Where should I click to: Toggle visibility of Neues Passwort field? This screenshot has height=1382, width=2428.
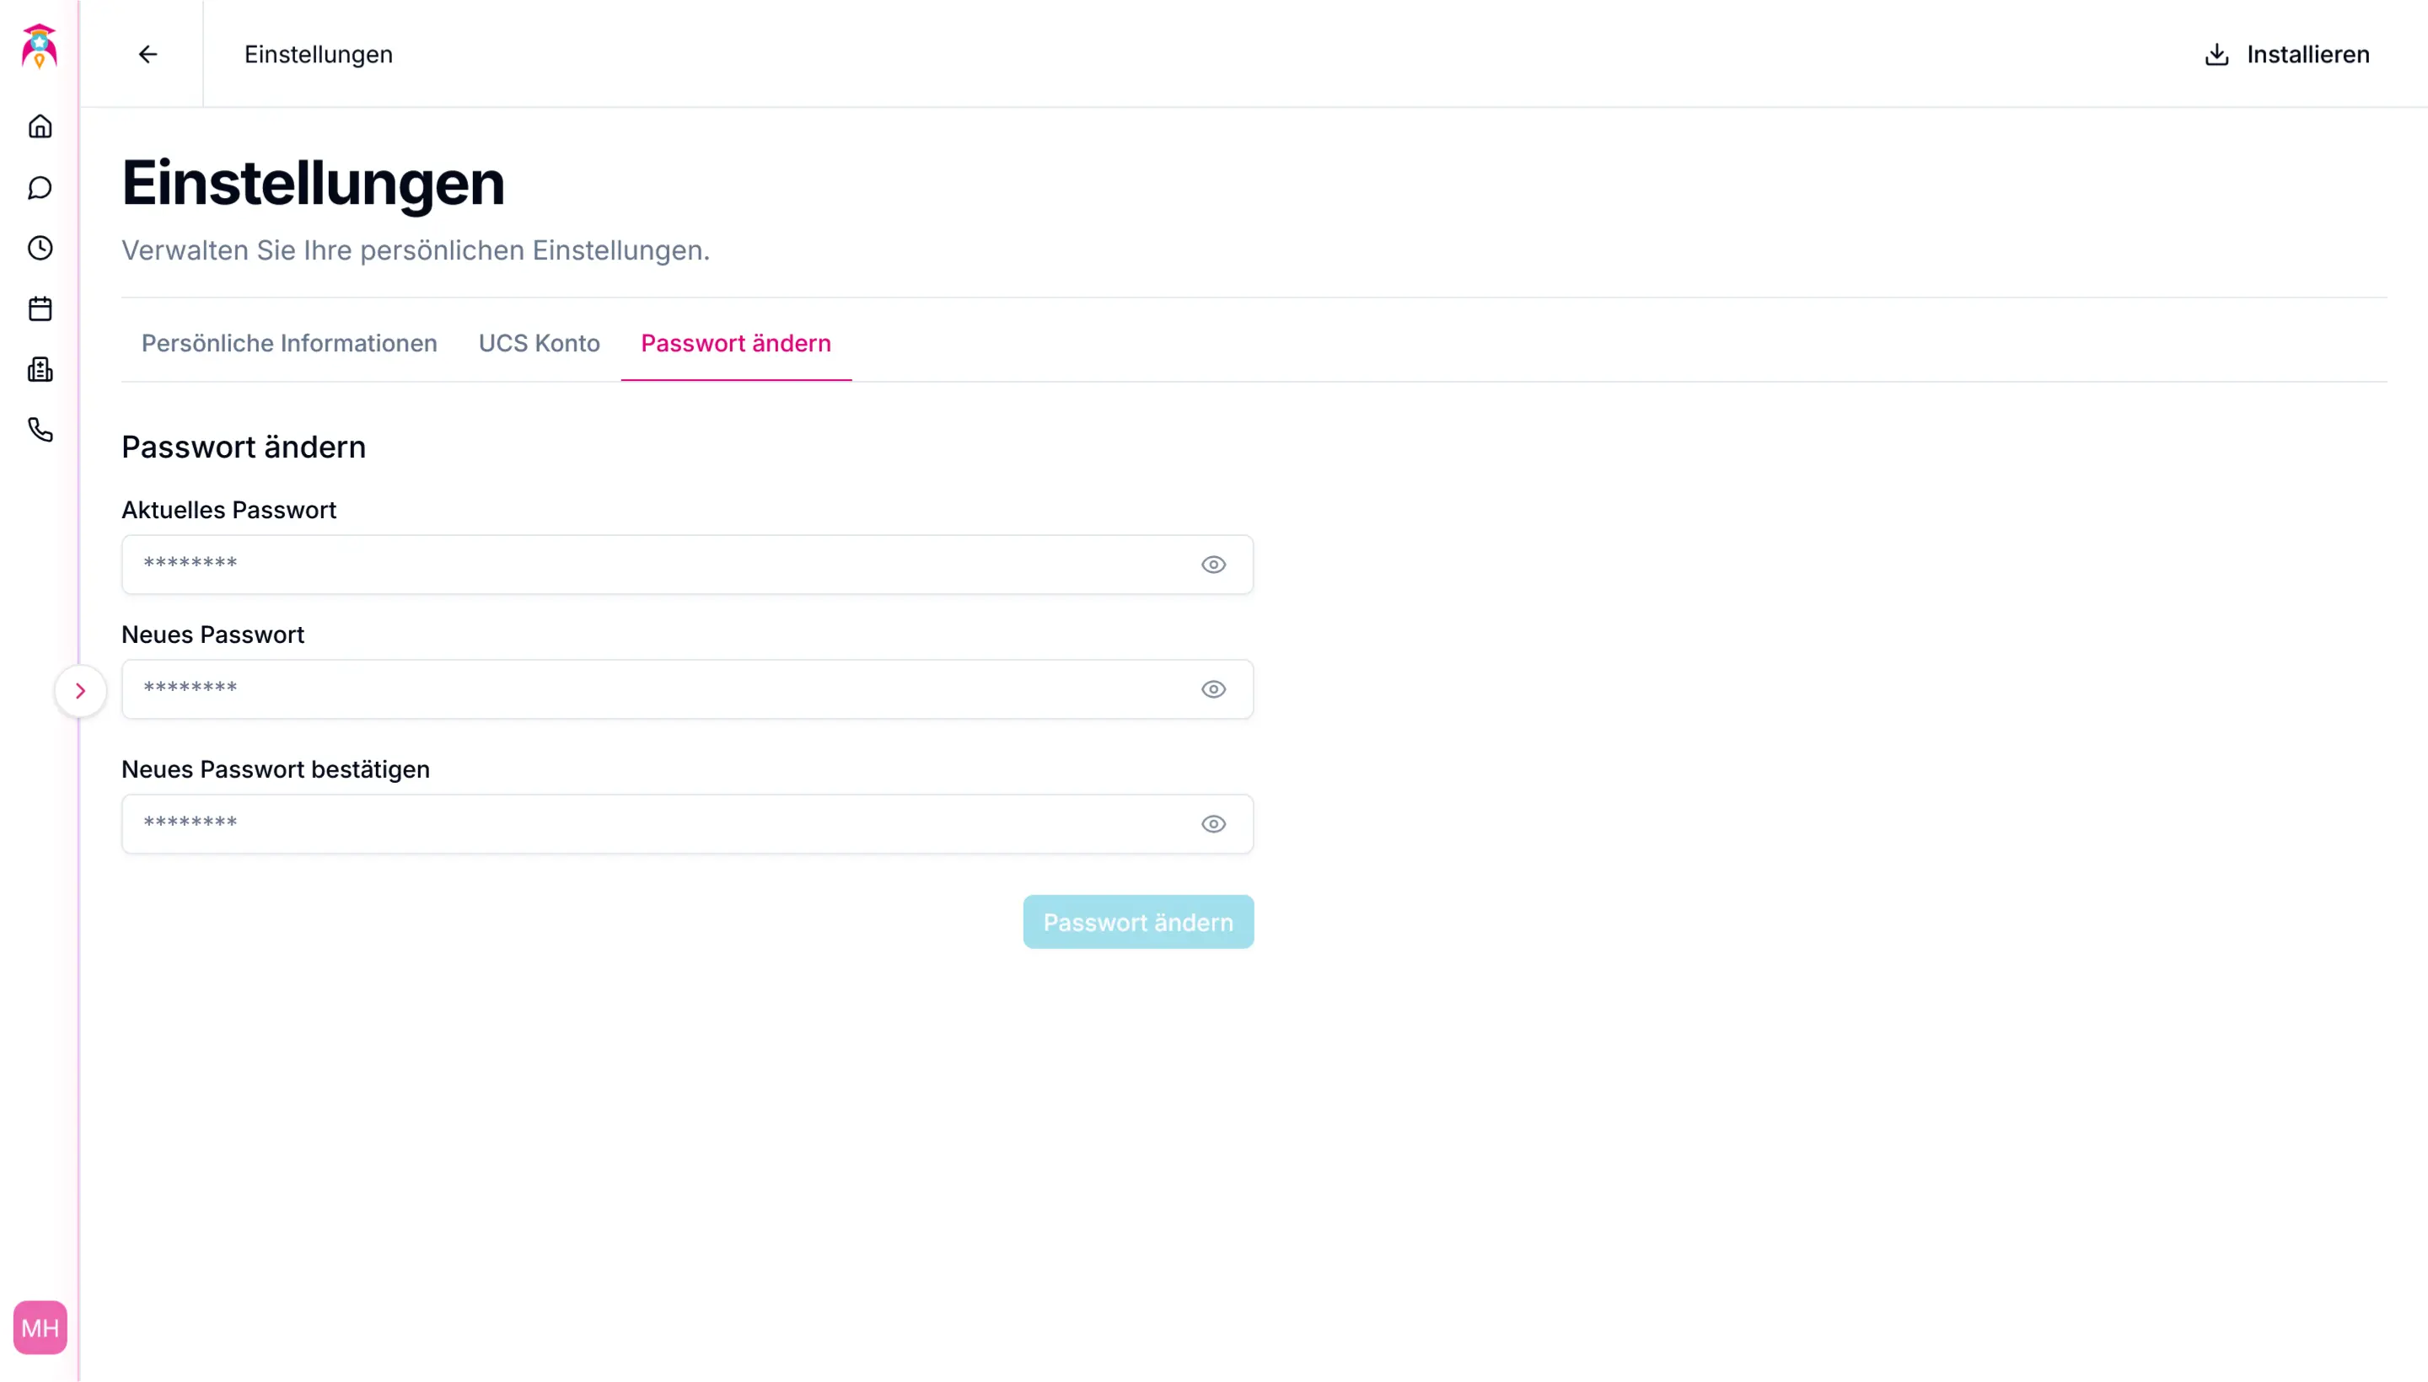coord(1212,689)
